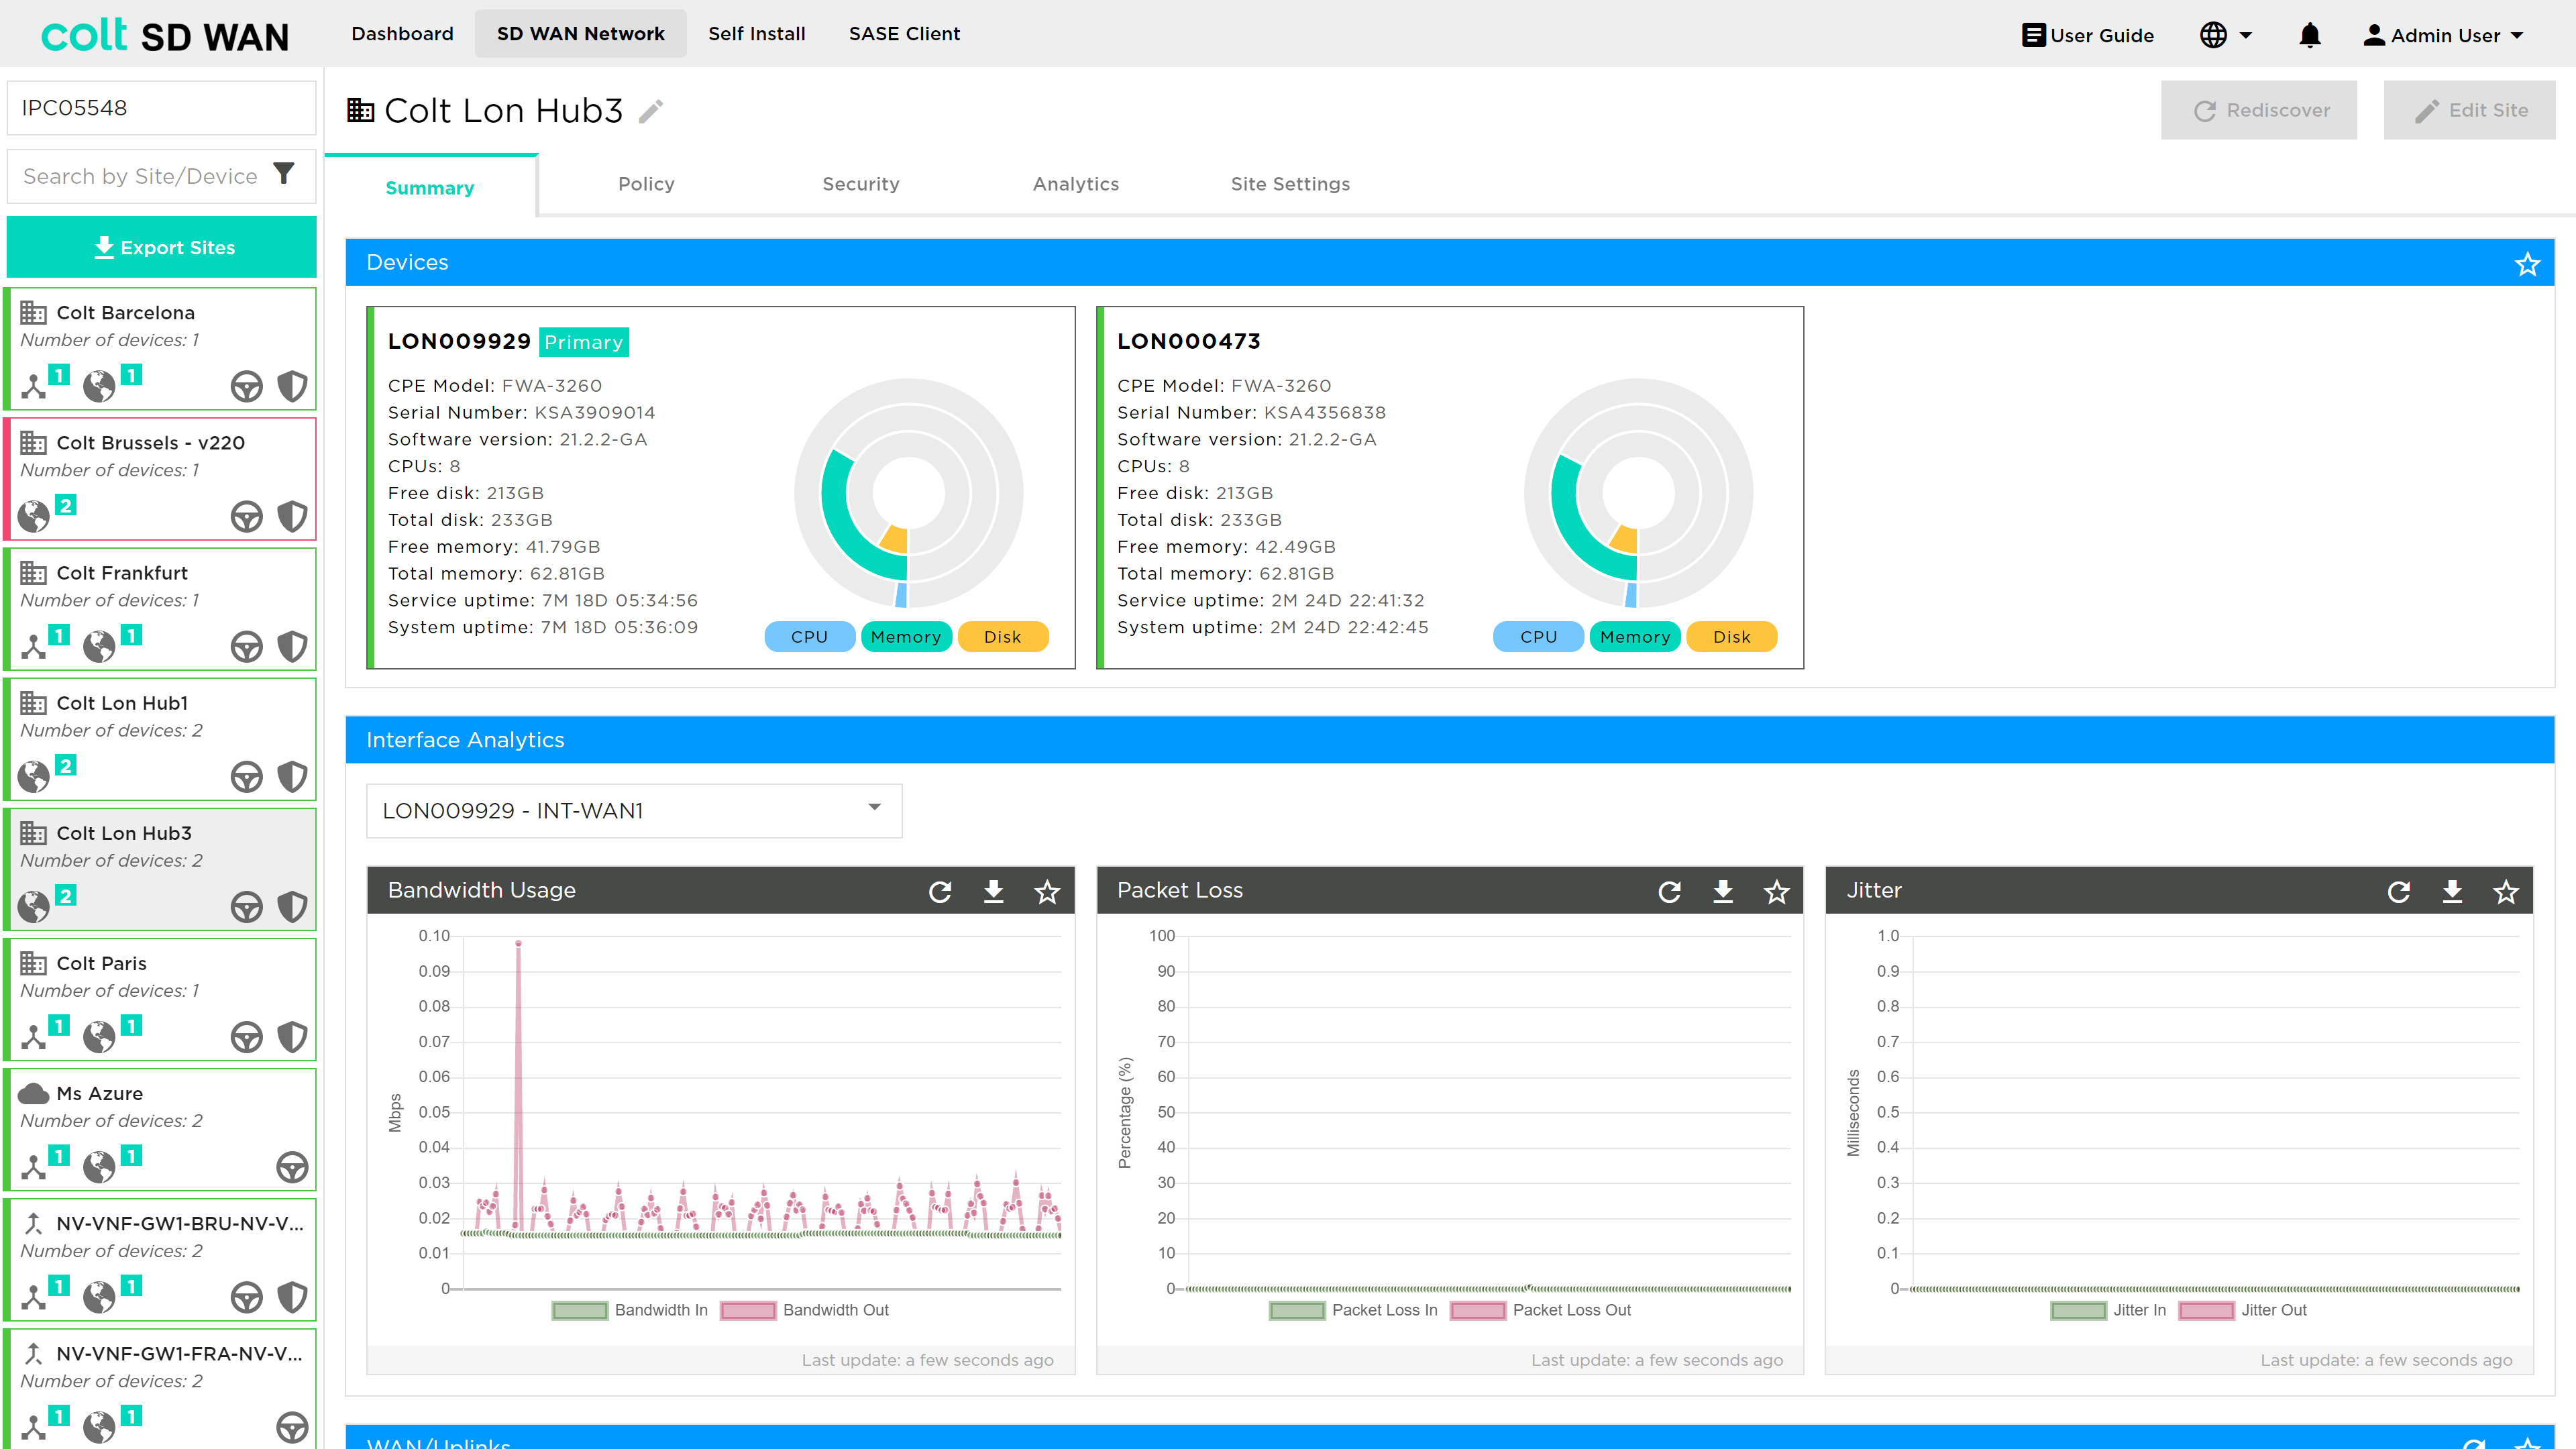Open the Site Settings tab
Screen dimensions: 2576x1449
(x=1290, y=184)
